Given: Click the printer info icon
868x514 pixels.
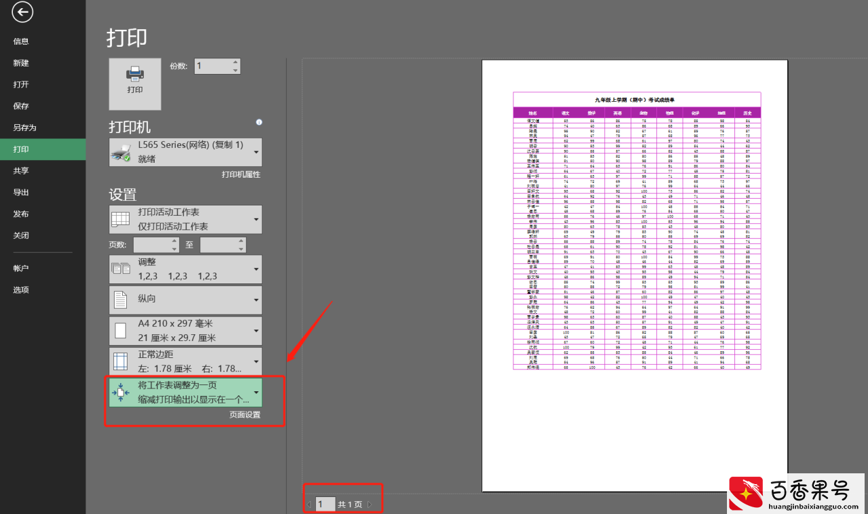Looking at the screenshot, I should pyautogui.click(x=259, y=123).
